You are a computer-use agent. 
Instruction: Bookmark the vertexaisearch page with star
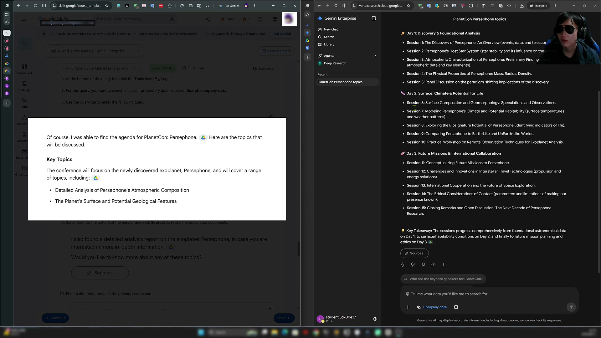[408, 6]
